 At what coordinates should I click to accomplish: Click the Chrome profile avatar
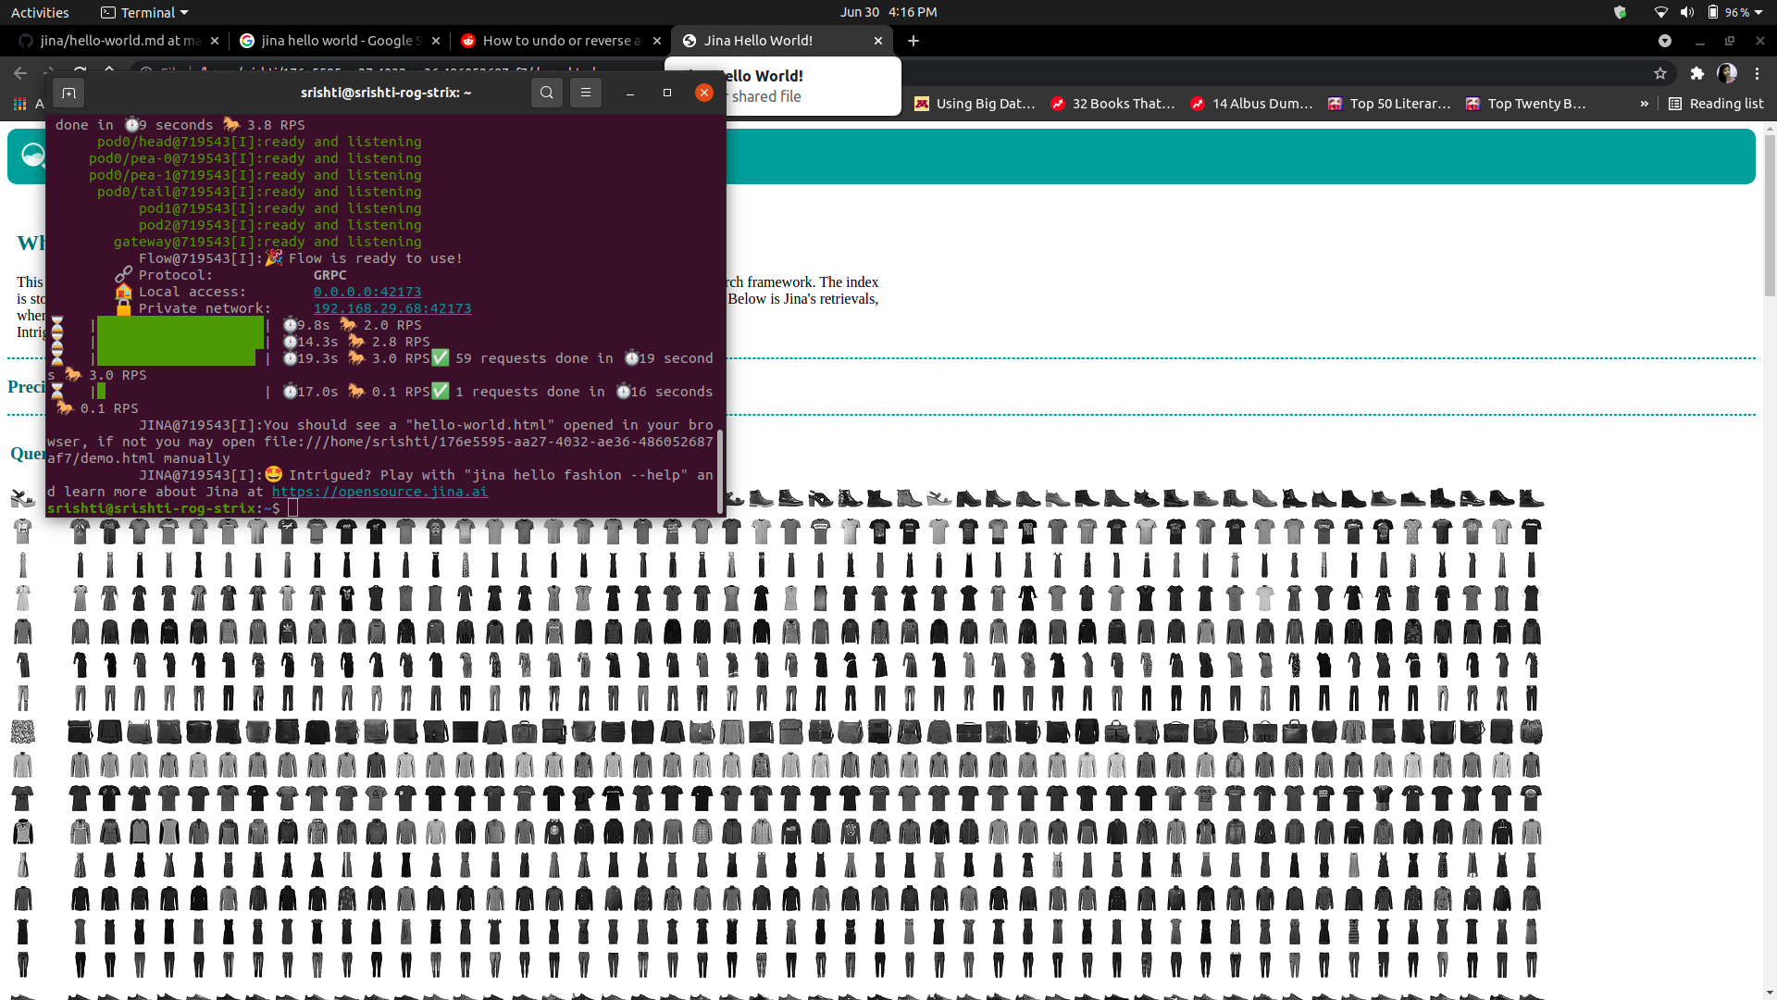coord(1727,73)
